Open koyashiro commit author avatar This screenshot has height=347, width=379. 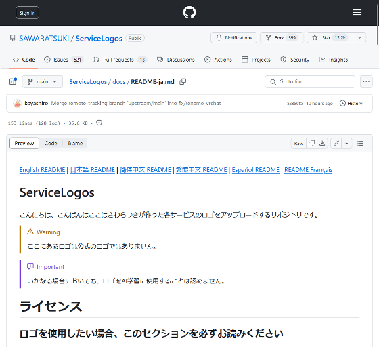[18, 103]
